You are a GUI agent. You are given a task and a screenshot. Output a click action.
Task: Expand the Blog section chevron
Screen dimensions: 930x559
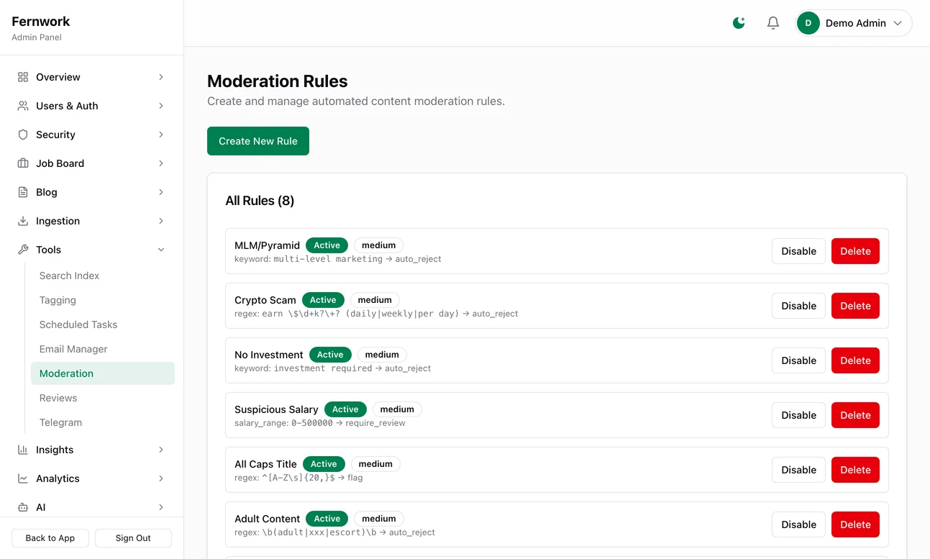[x=161, y=192]
